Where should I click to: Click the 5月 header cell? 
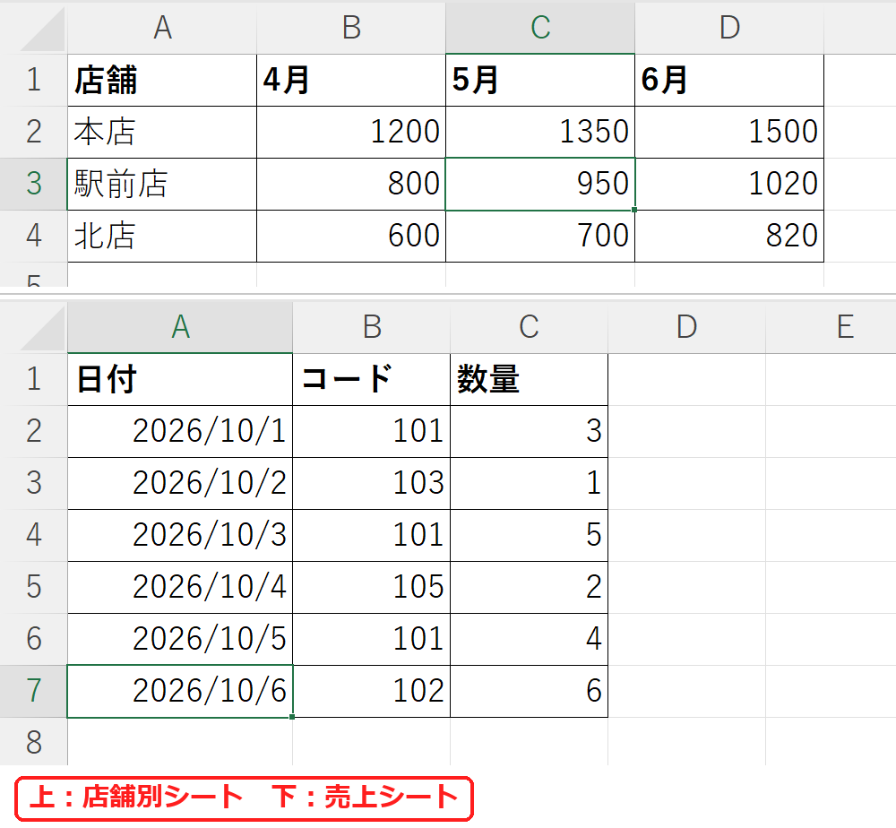coord(540,80)
